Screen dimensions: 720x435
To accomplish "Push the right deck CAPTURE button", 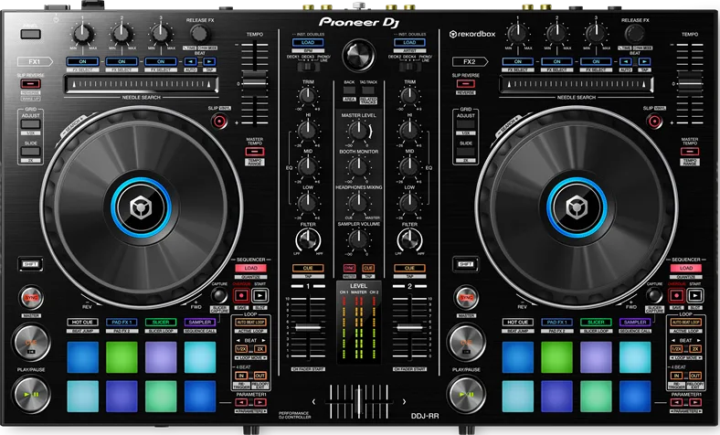I will [x=654, y=295].
